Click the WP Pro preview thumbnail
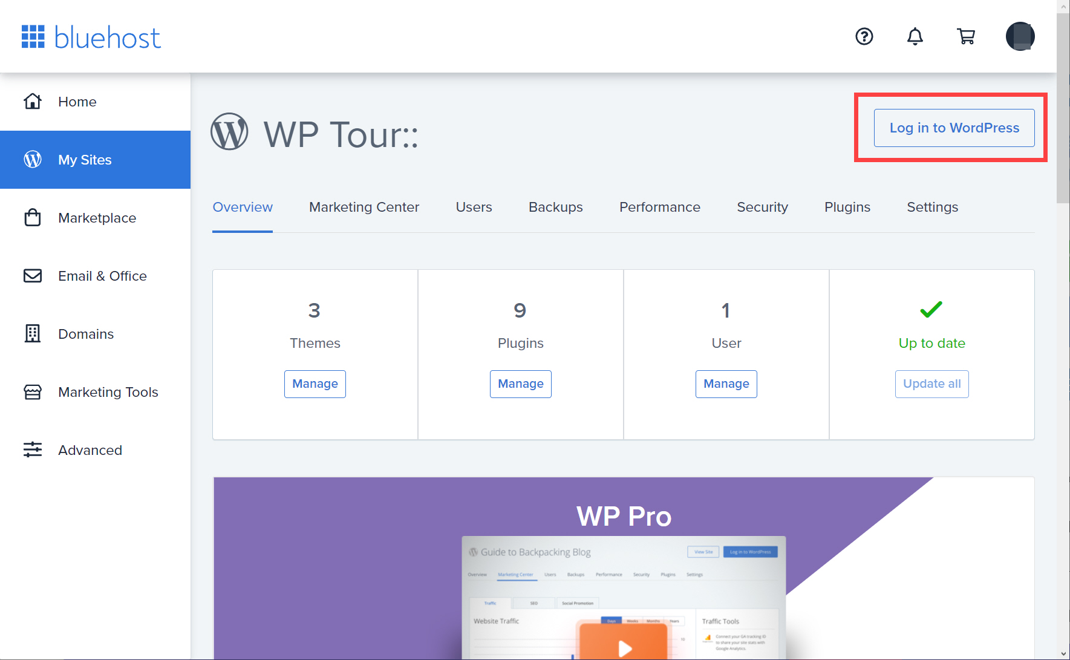 click(624, 598)
